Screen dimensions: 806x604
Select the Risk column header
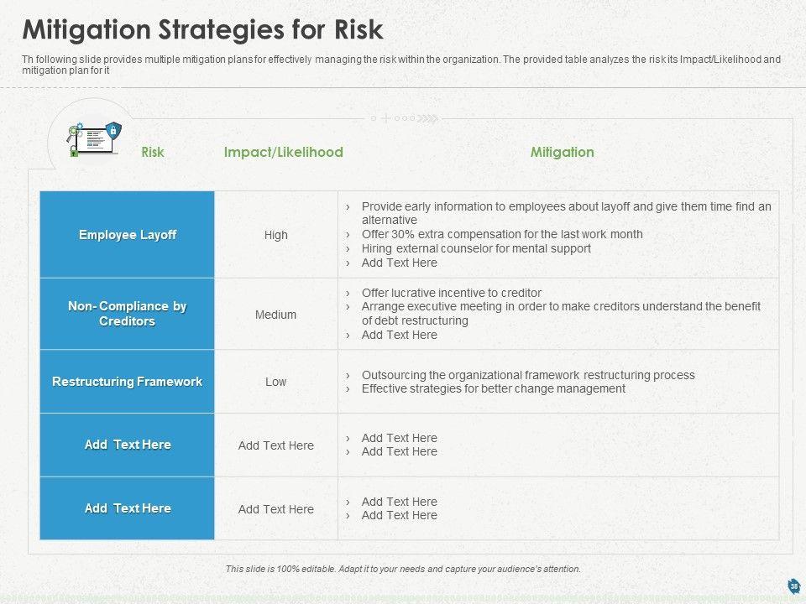153,152
